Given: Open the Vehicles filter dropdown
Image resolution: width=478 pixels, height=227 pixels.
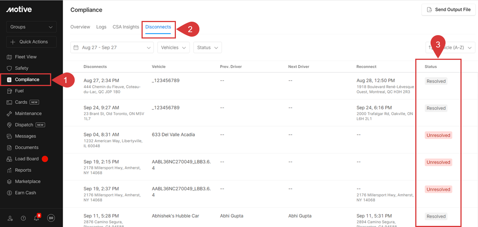Looking at the screenshot, I should click(x=173, y=47).
